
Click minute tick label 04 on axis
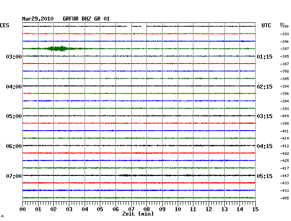point(85,209)
